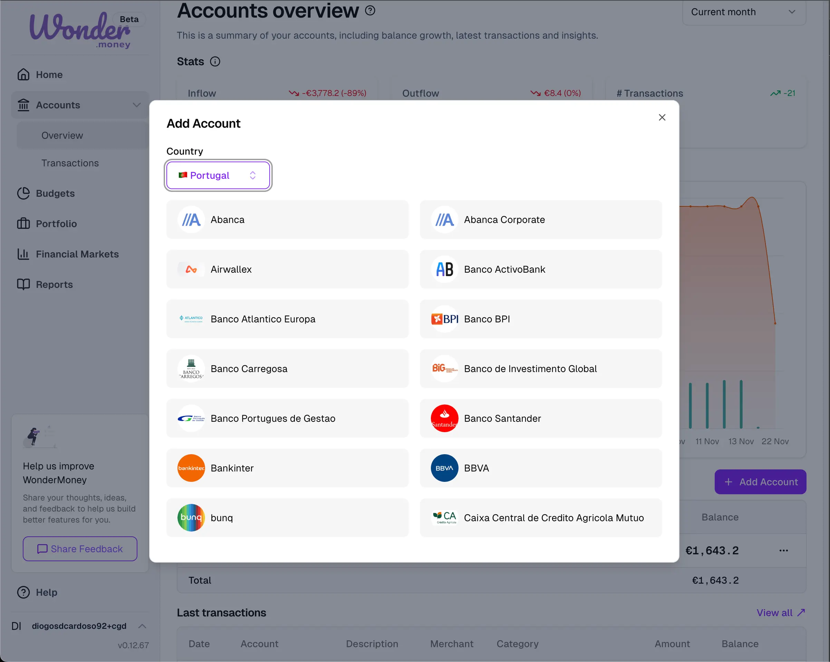The width and height of the screenshot is (830, 662).
Task: Select the Bankinter orange logo
Action: 191,468
